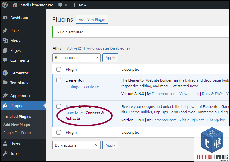This screenshot has width=230, height=162.
Task: Open Docs & FAQs link
Action: pyautogui.click(x=213, y=94)
